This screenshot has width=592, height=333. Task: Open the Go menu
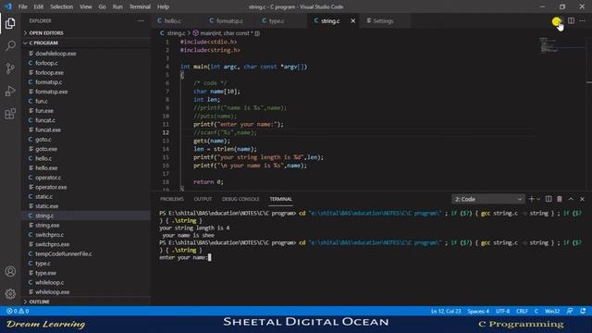(x=103, y=6)
